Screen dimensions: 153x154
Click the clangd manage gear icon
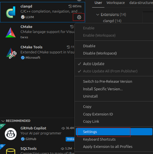click(79, 17)
